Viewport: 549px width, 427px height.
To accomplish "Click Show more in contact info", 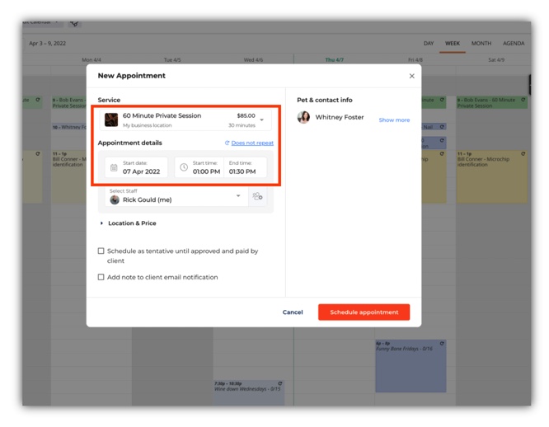I will pos(394,120).
